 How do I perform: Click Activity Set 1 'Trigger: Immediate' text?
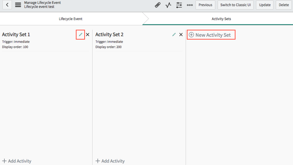click(x=16, y=42)
